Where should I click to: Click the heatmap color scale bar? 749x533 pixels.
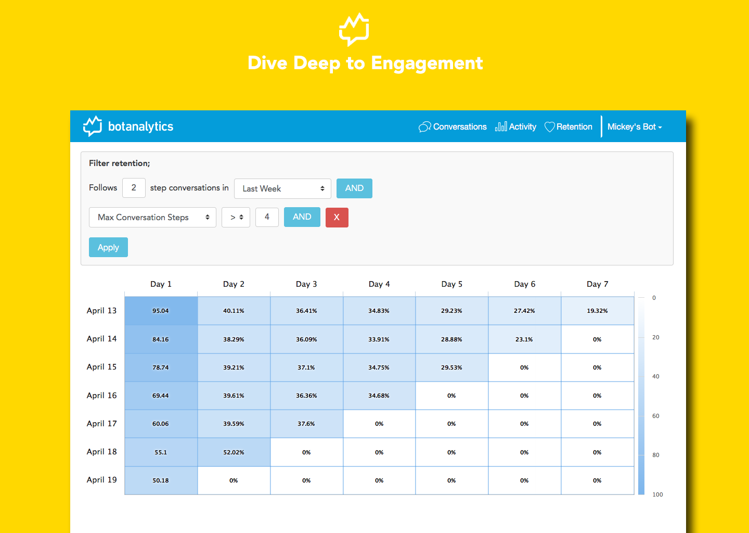(x=641, y=396)
